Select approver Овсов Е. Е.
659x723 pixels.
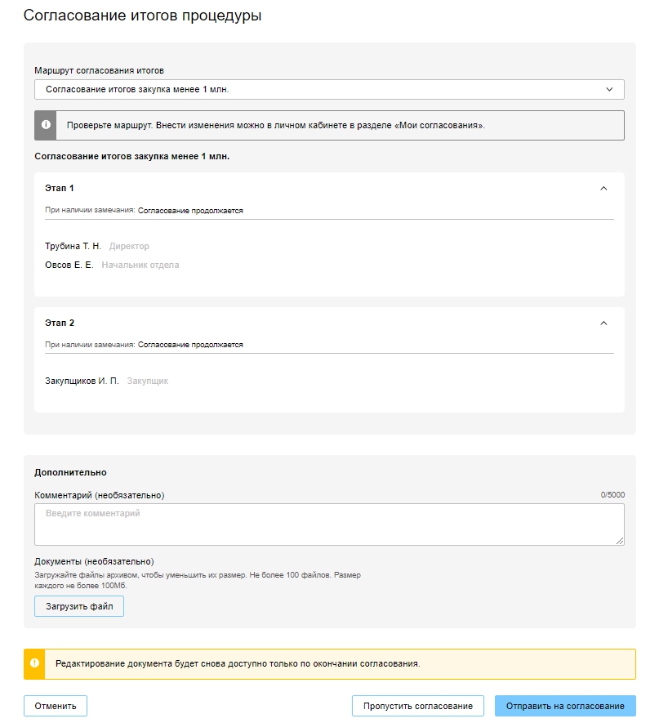pyautogui.click(x=69, y=265)
